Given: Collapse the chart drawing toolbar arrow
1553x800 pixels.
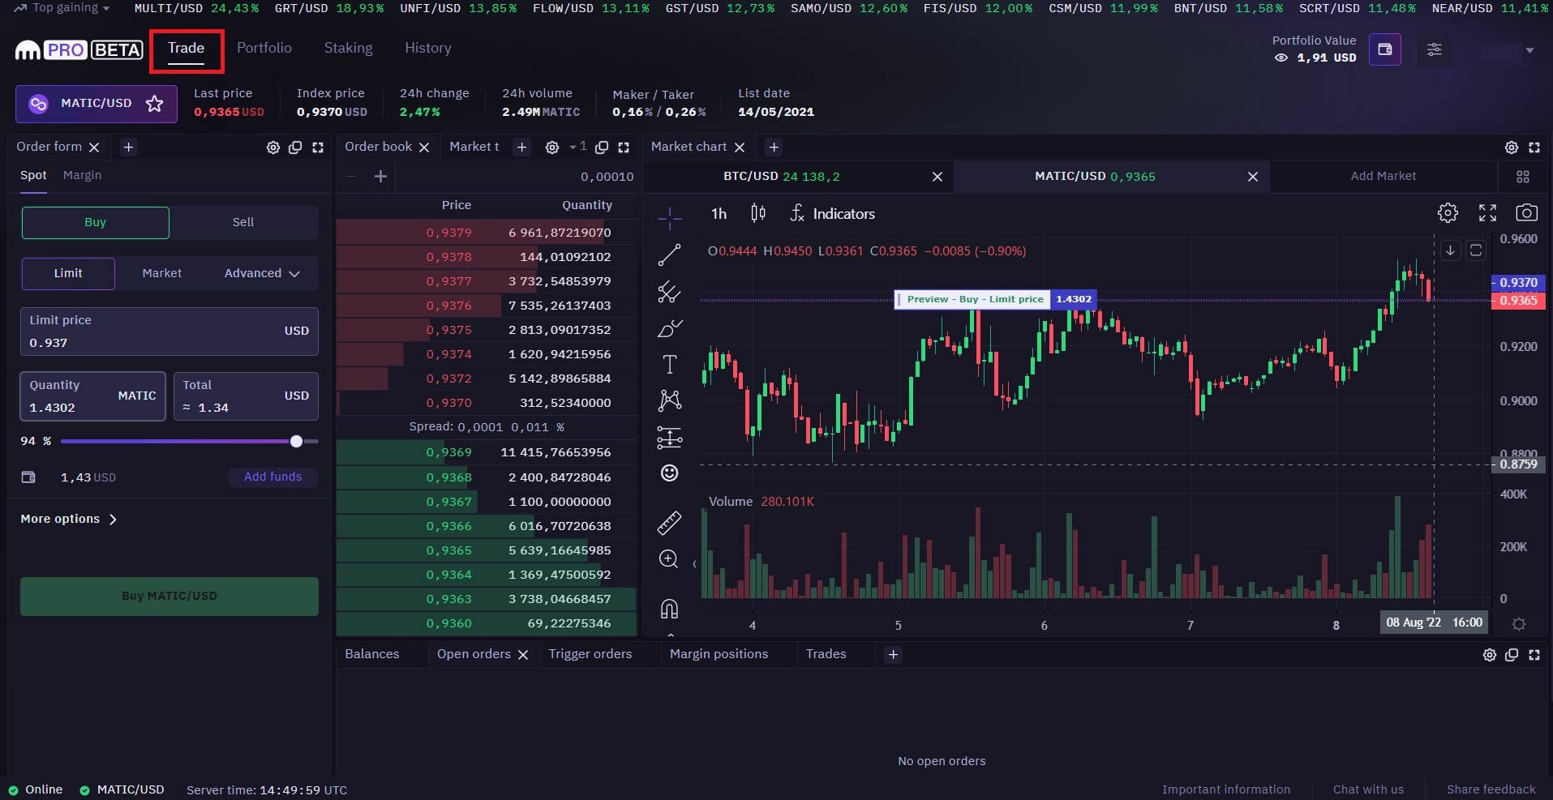Looking at the screenshot, I should click(694, 563).
